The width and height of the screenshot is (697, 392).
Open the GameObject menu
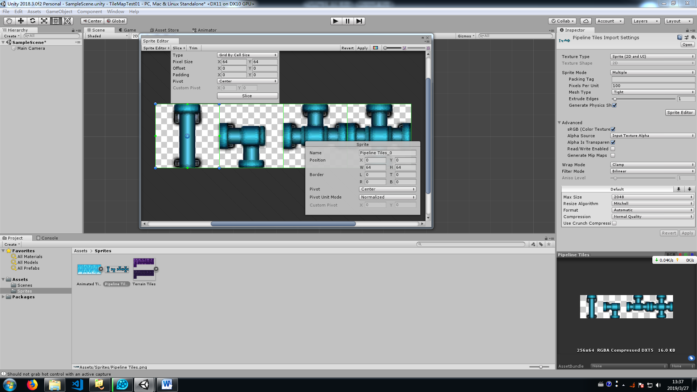(59, 12)
